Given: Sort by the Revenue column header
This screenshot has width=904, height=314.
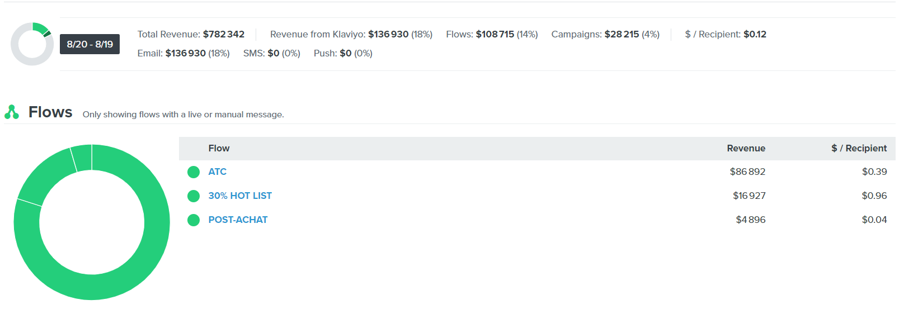Looking at the screenshot, I should click(x=746, y=149).
